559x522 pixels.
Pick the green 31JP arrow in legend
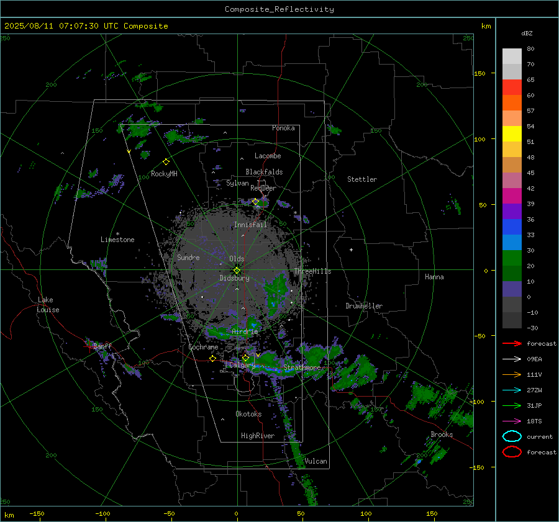[x=512, y=405]
